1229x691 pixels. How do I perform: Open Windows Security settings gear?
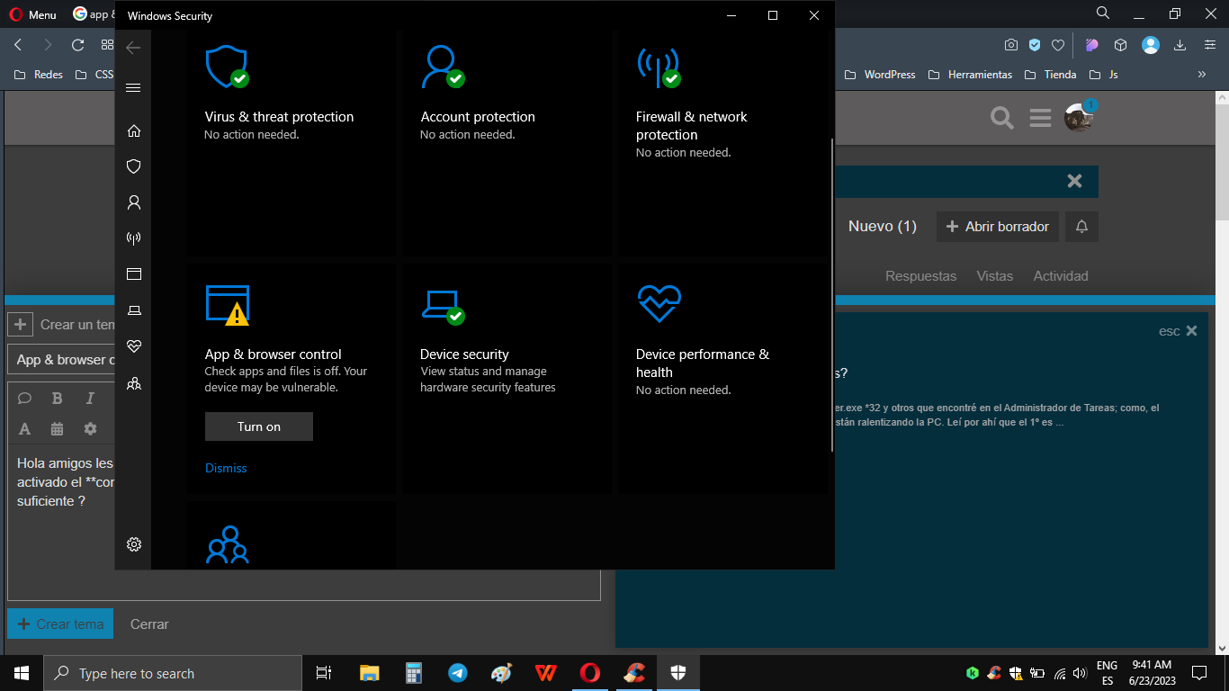click(x=133, y=544)
